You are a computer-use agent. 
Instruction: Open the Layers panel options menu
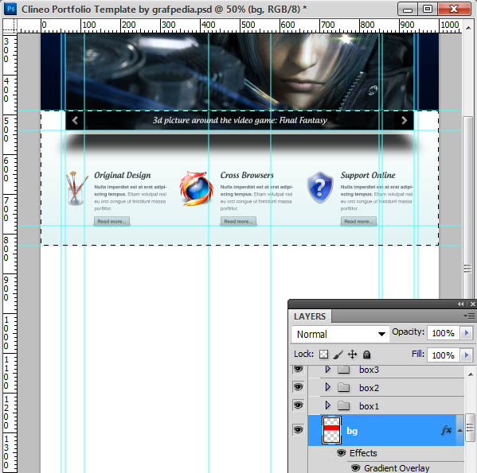469,316
